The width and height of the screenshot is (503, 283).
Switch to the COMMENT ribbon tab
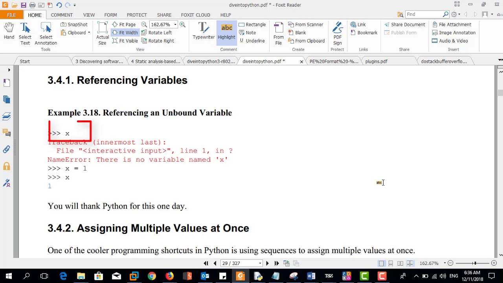point(62,15)
